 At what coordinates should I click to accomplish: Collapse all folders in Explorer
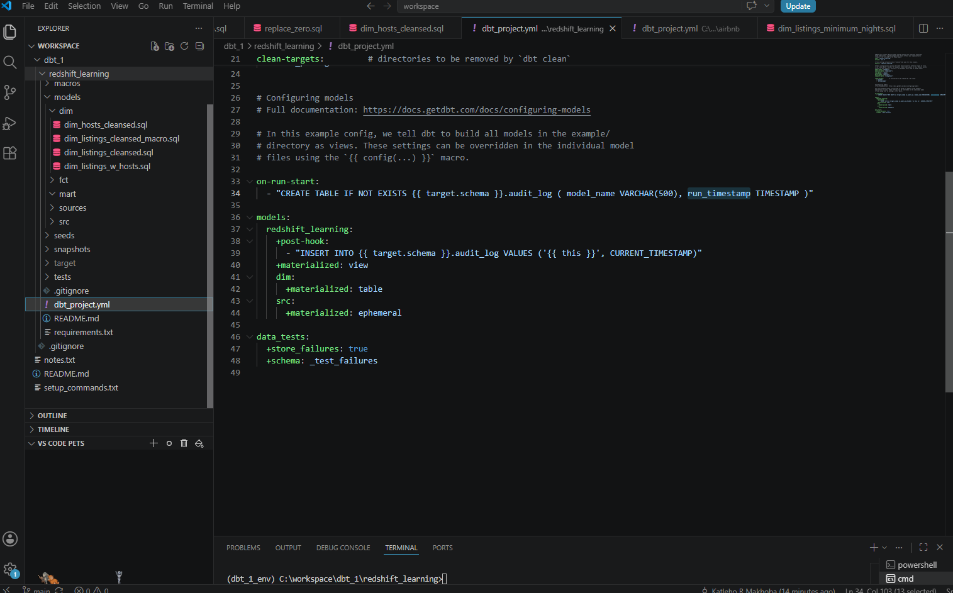click(199, 46)
